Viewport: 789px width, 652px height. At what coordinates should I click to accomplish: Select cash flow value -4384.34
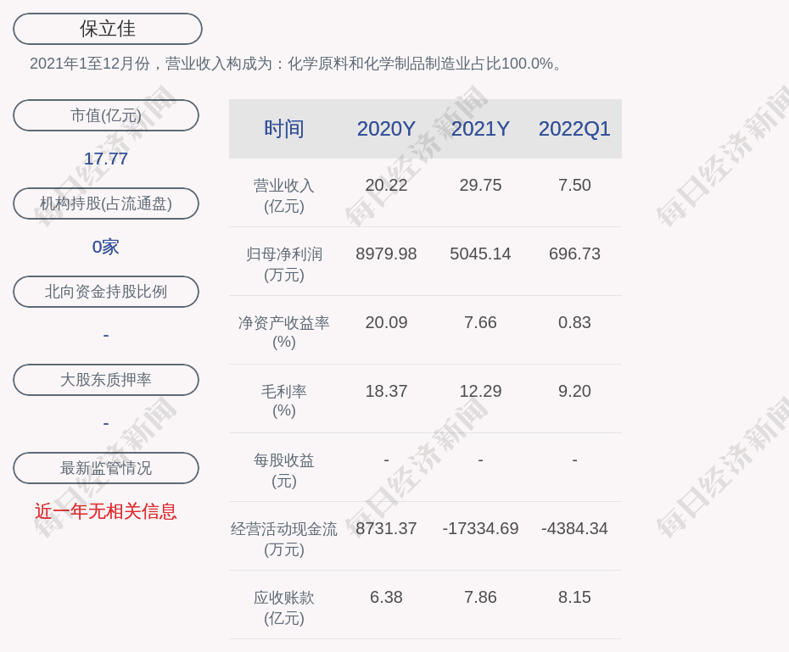(x=574, y=528)
